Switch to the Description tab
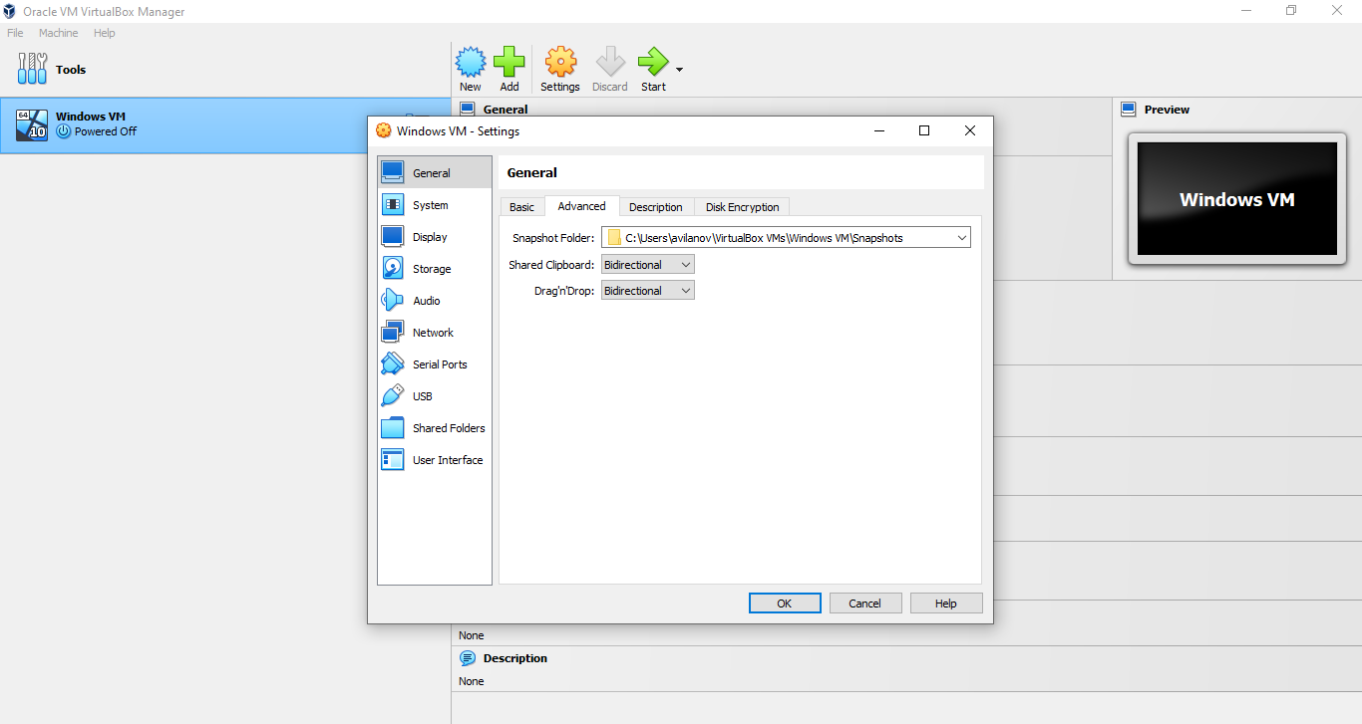 coord(656,207)
